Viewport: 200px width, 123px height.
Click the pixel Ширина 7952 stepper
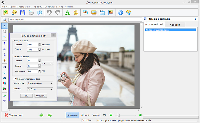point(39,44)
